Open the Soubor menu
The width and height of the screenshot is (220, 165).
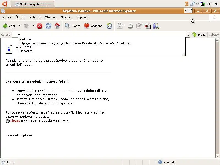[7, 17]
